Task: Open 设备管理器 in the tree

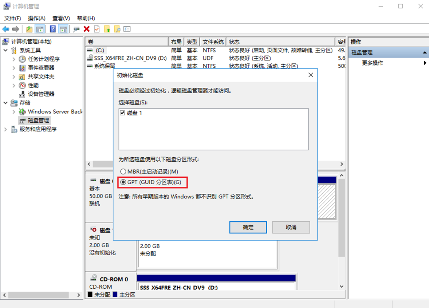Action: pos(41,94)
